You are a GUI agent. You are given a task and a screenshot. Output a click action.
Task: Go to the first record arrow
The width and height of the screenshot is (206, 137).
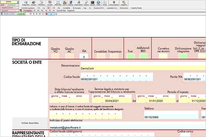(31, 14)
